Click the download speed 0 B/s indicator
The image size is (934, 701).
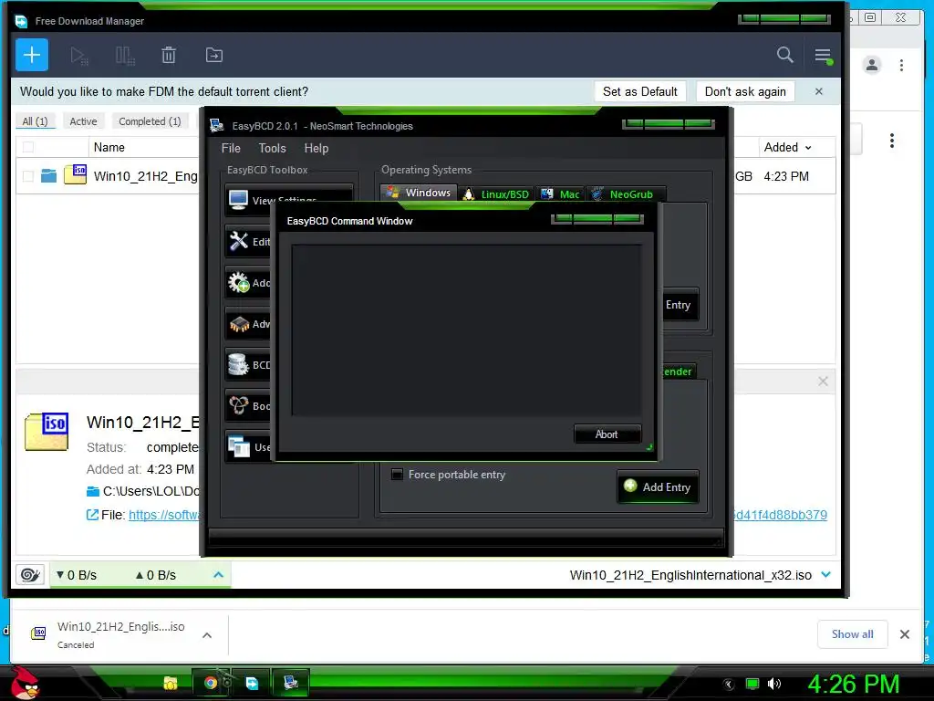point(77,575)
